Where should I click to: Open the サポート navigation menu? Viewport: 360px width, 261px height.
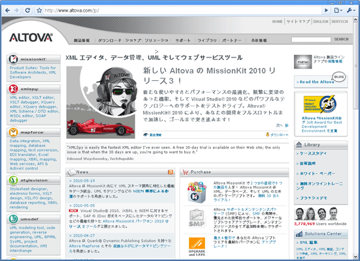(183, 40)
